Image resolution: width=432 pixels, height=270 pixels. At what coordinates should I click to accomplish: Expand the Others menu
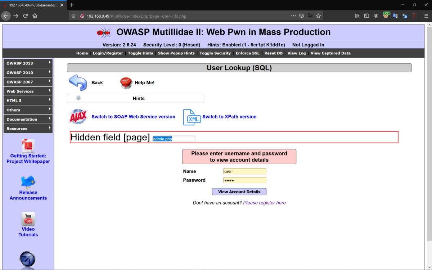coord(28,110)
